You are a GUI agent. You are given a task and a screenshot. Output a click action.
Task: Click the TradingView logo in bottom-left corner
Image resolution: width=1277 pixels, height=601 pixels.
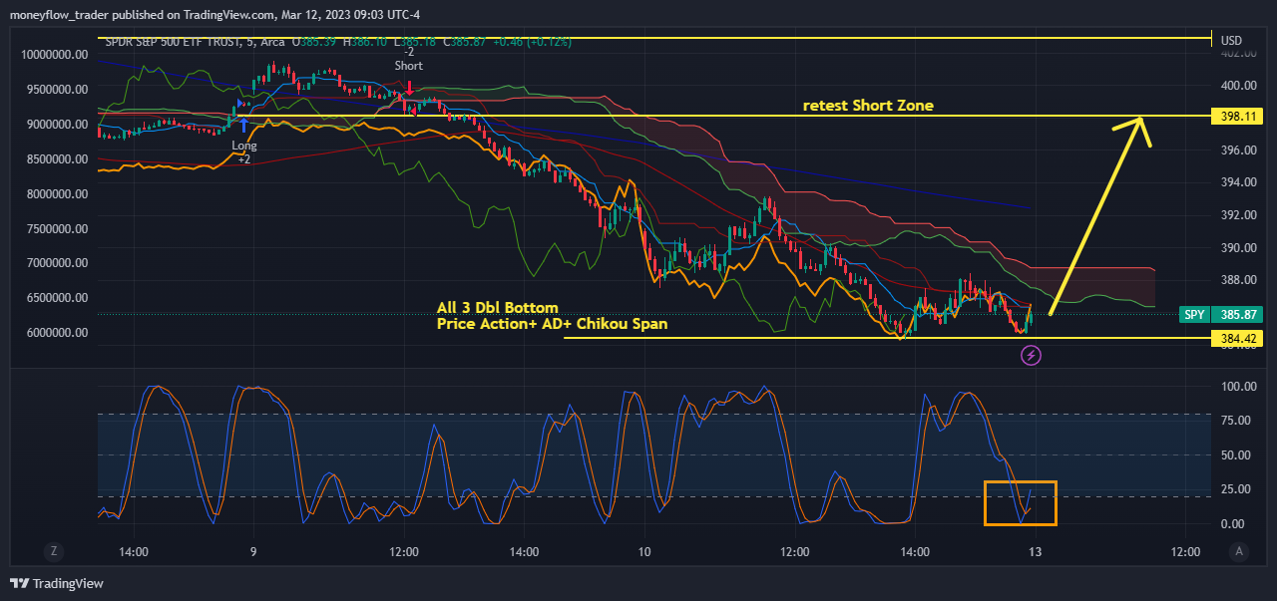(x=57, y=583)
